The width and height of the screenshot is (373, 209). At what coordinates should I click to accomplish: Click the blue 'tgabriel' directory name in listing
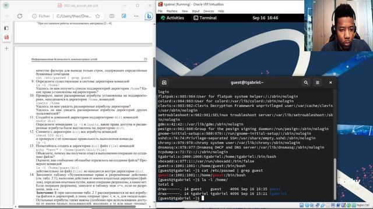tap(278, 193)
